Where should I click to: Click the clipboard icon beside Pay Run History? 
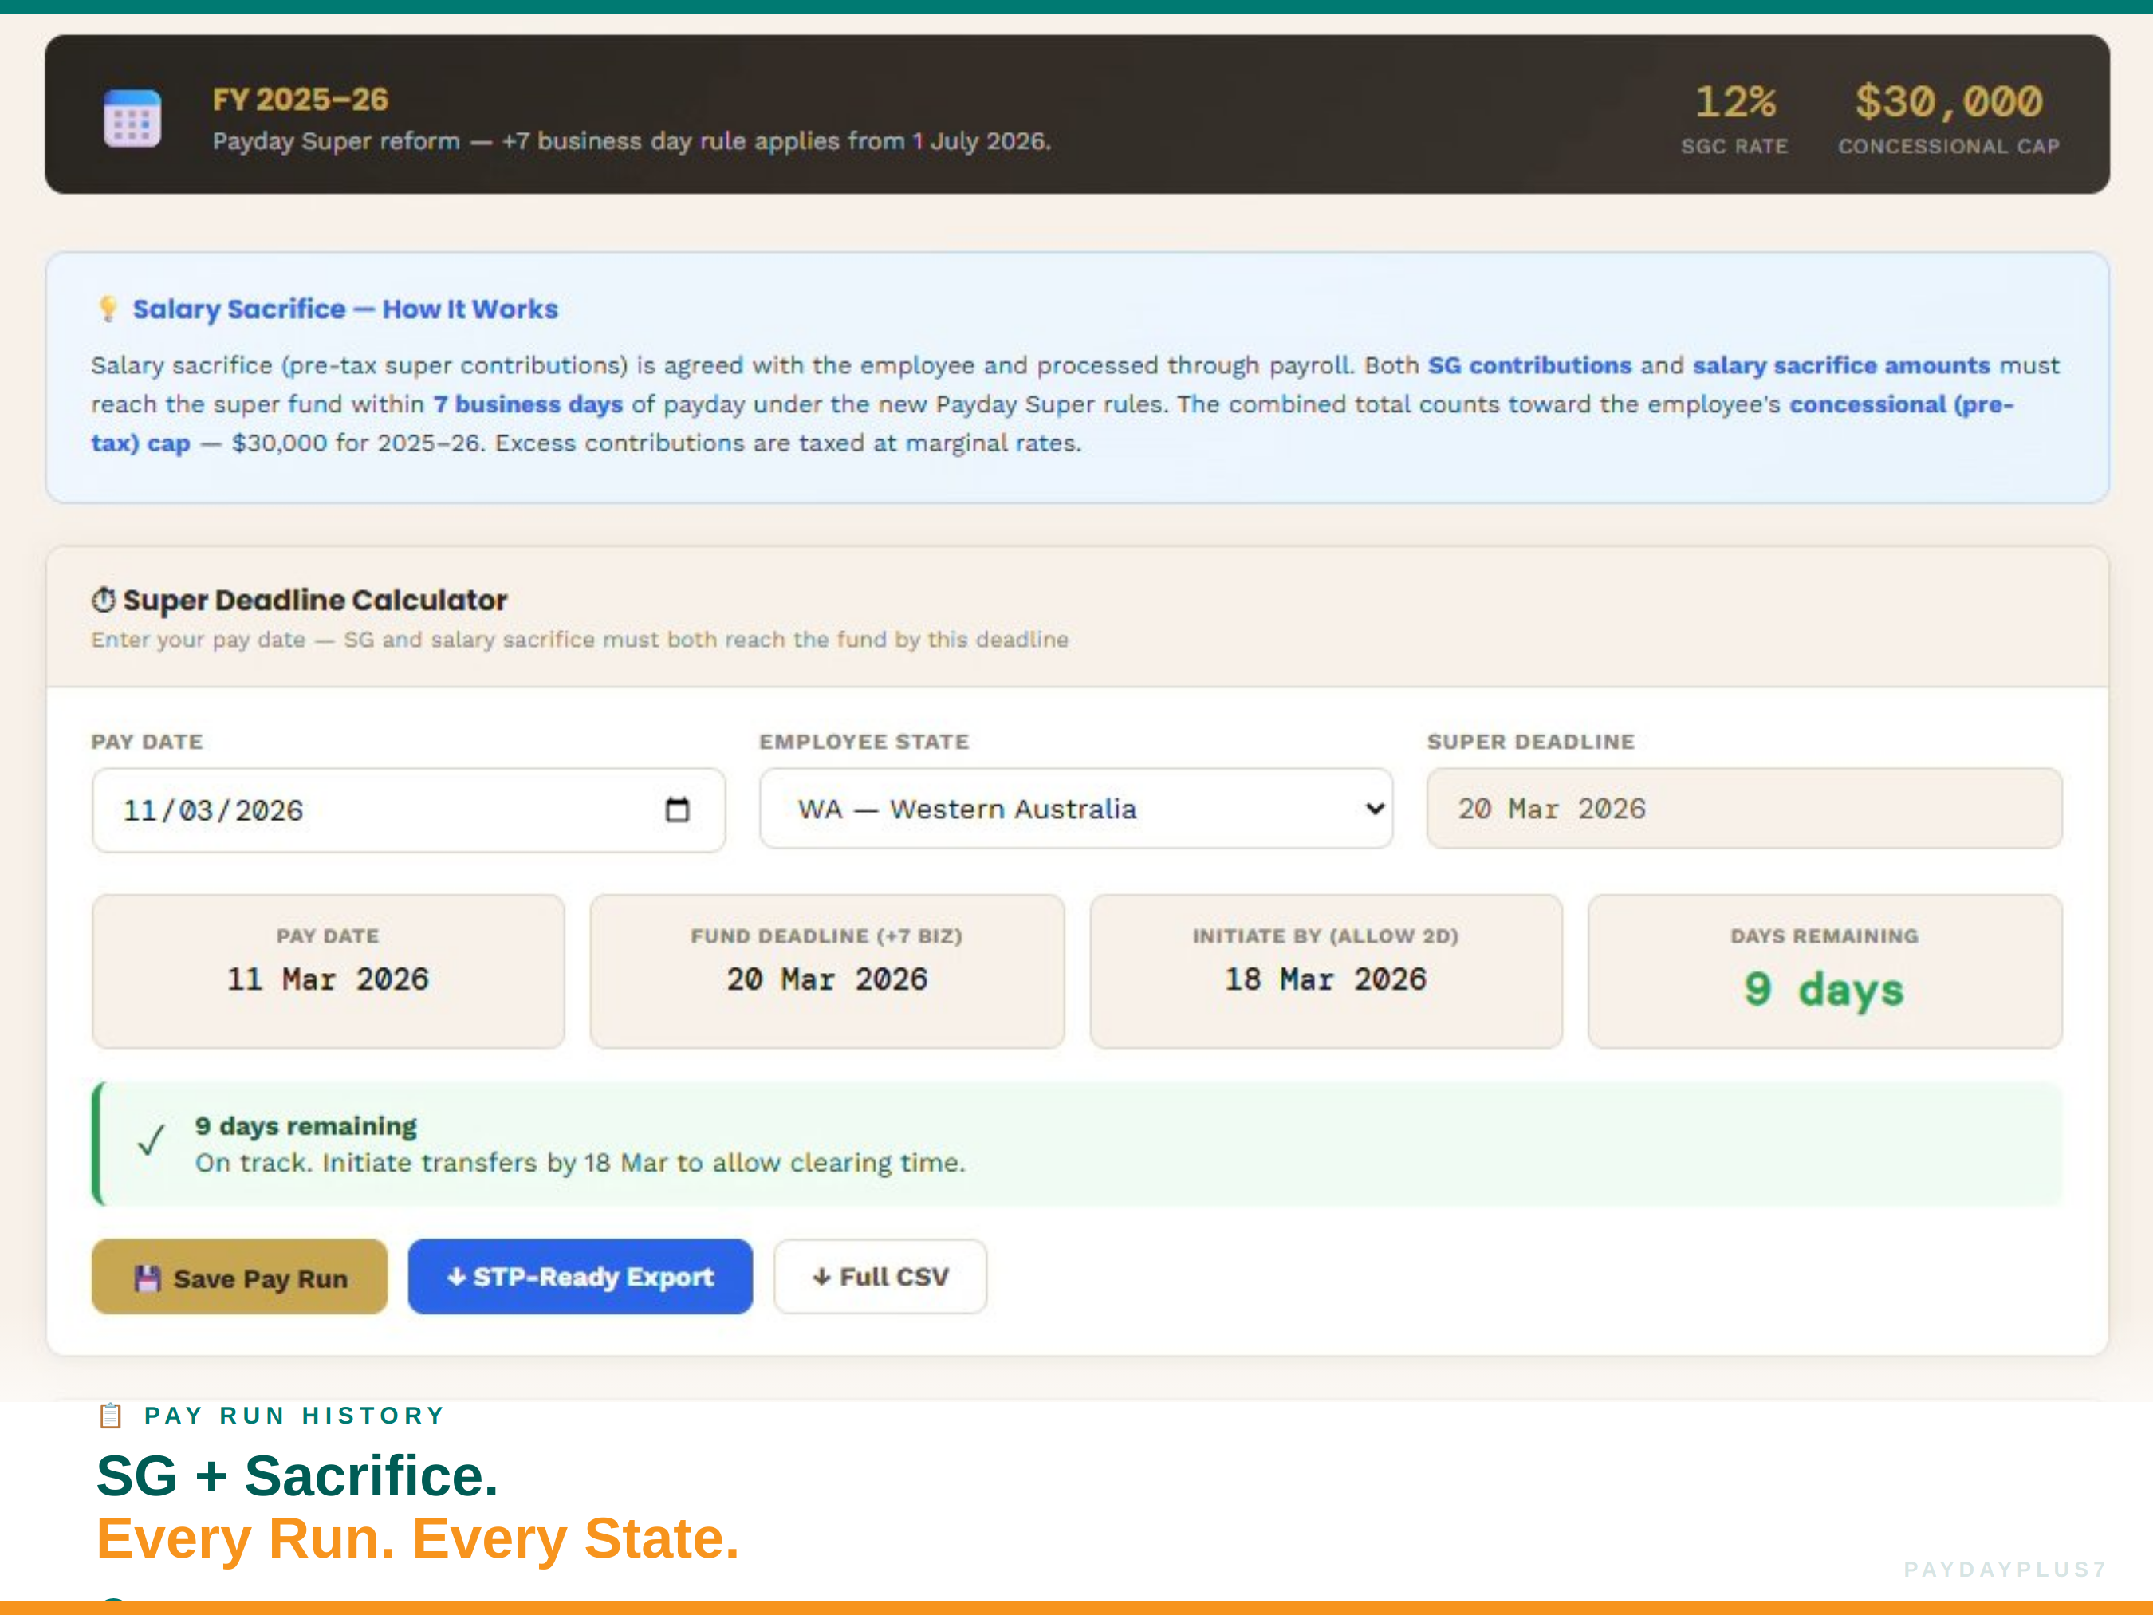[x=110, y=1416]
